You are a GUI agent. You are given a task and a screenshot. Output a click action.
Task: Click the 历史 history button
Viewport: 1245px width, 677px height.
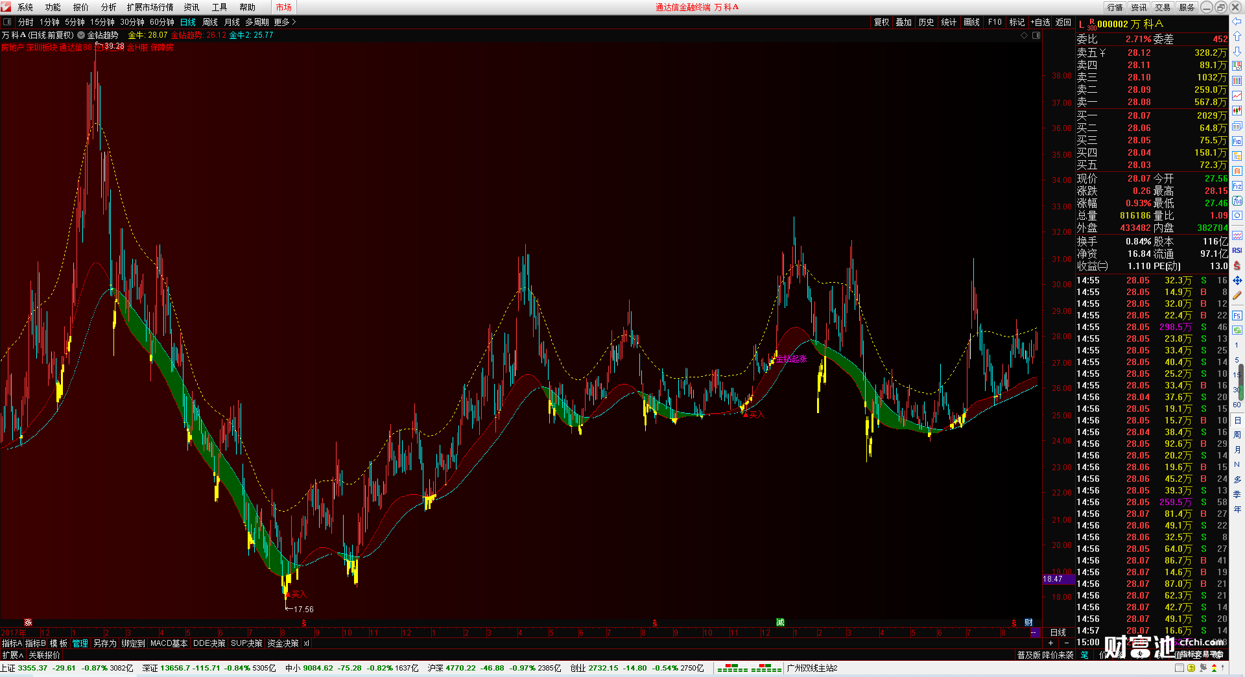coord(927,22)
